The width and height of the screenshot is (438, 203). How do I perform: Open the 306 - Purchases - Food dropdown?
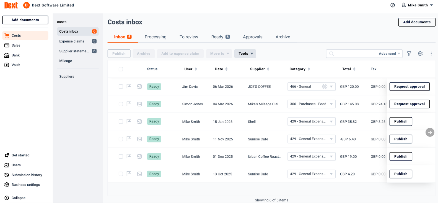point(312,104)
